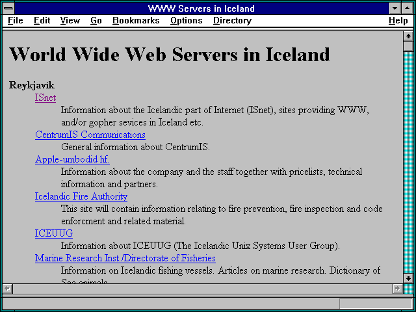The image size is (416, 312).
Task: Open the CentrumIS Communications link
Action: click(x=90, y=135)
